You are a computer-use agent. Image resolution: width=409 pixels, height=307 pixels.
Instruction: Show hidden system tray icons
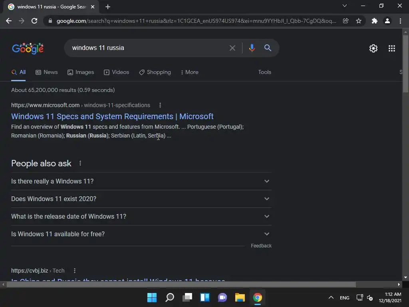[x=331, y=297]
